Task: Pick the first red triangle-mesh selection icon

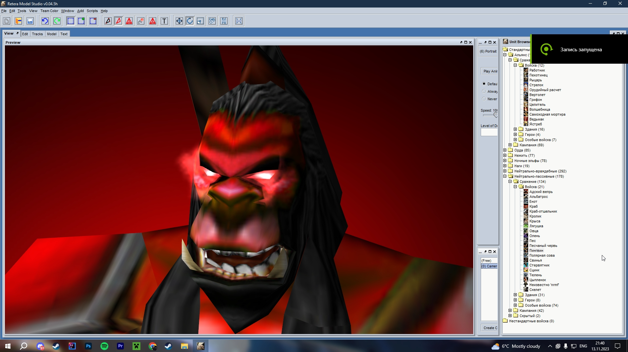Action: 129,21
